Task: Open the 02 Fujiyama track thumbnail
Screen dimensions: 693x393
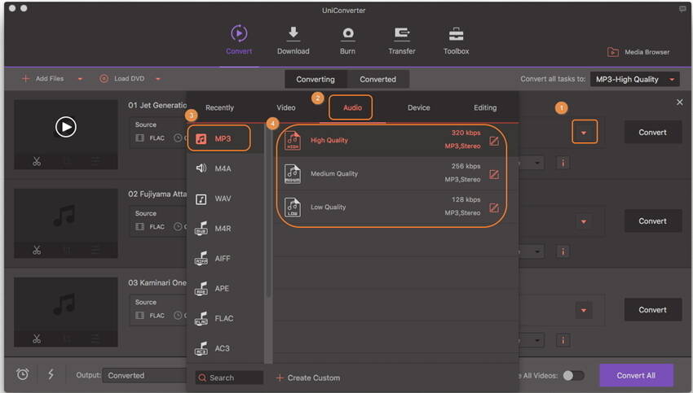Action: click(x=66, y=223)
